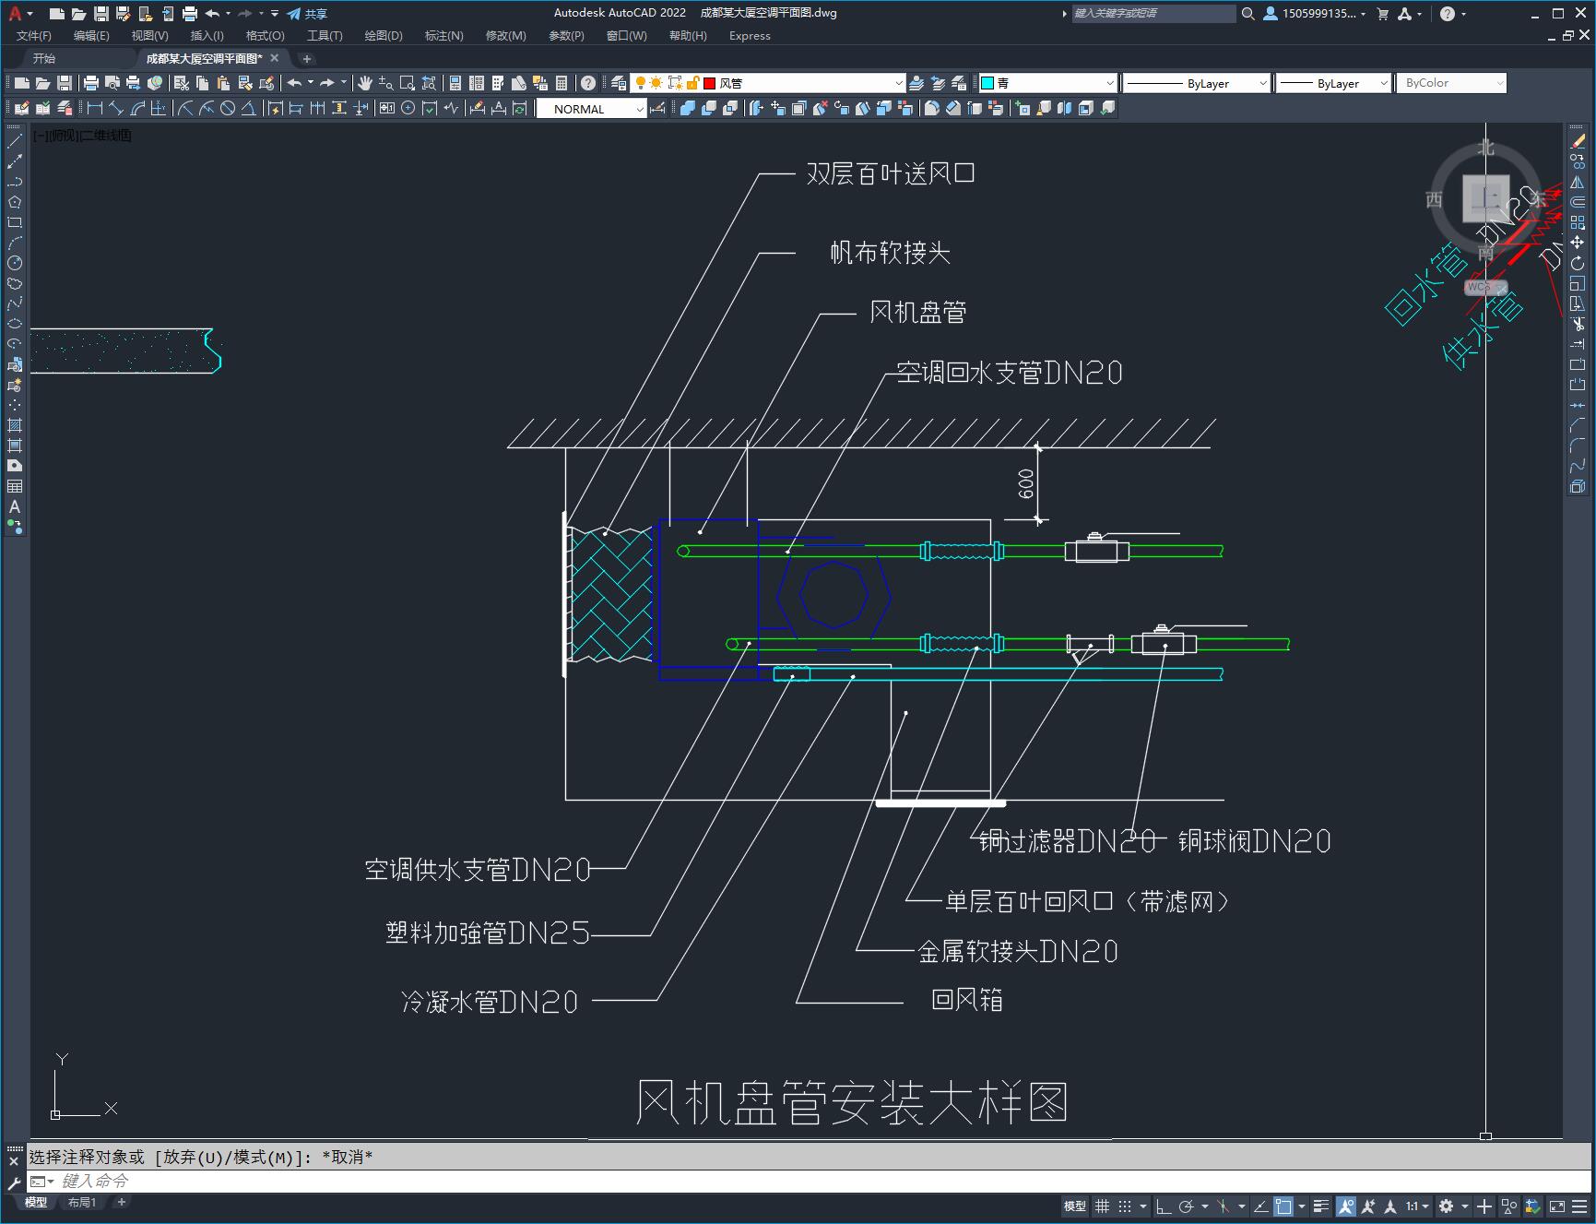Switch to the 布局1 tab

pyautogui.click(x=81, y=1202)
